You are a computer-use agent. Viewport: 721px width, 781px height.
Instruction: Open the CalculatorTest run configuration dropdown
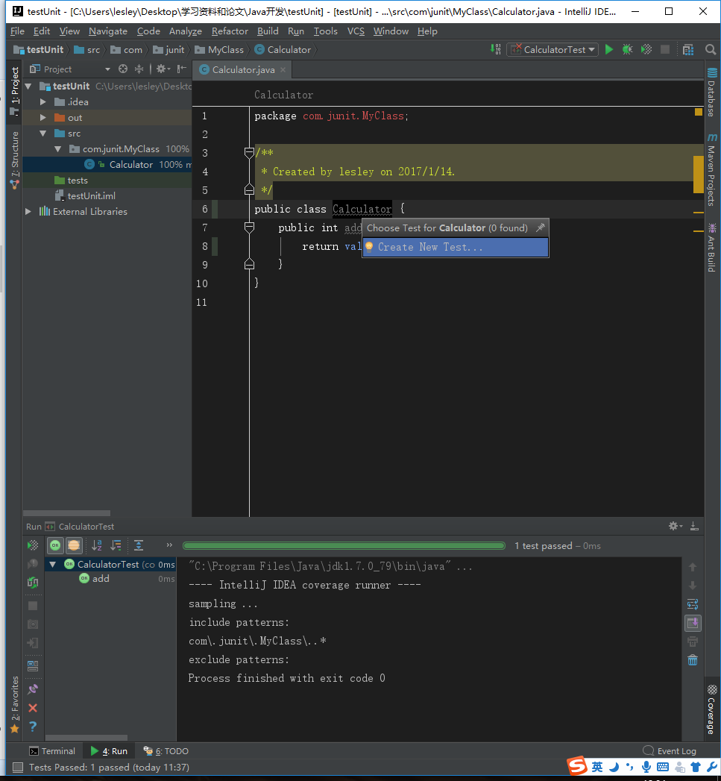point(552,49)
